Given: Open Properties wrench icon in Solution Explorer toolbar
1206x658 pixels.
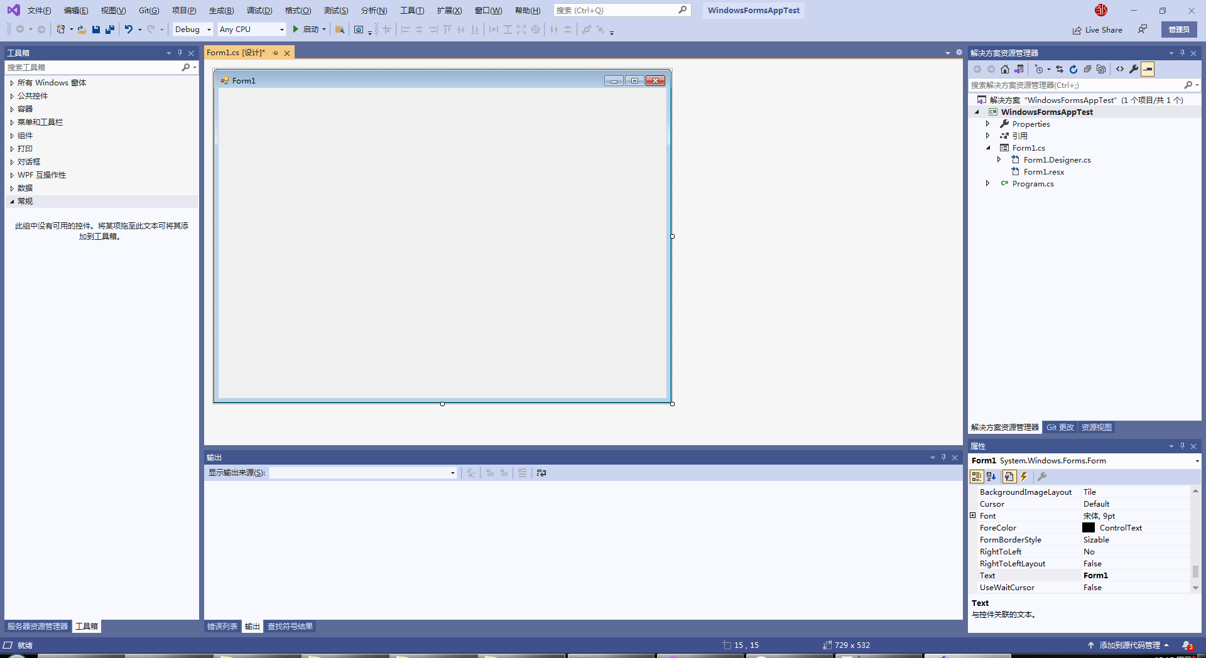Looking at the screenshot, I should tap(1134, 69).
